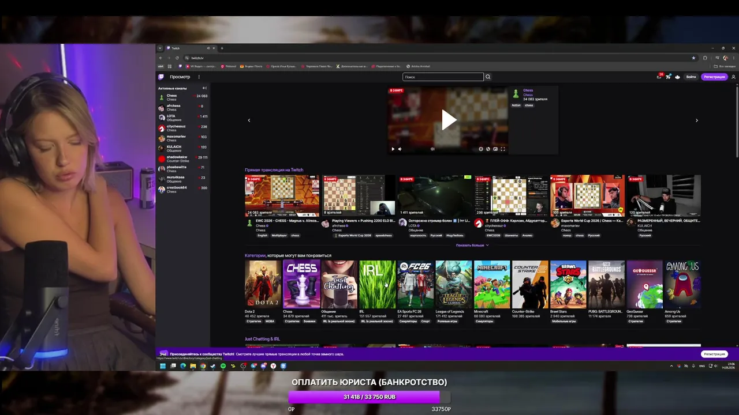Open the Minecraft category cover
Image resolution: width=739 pixels, height=415 pixels.
[x=492, y=284]
